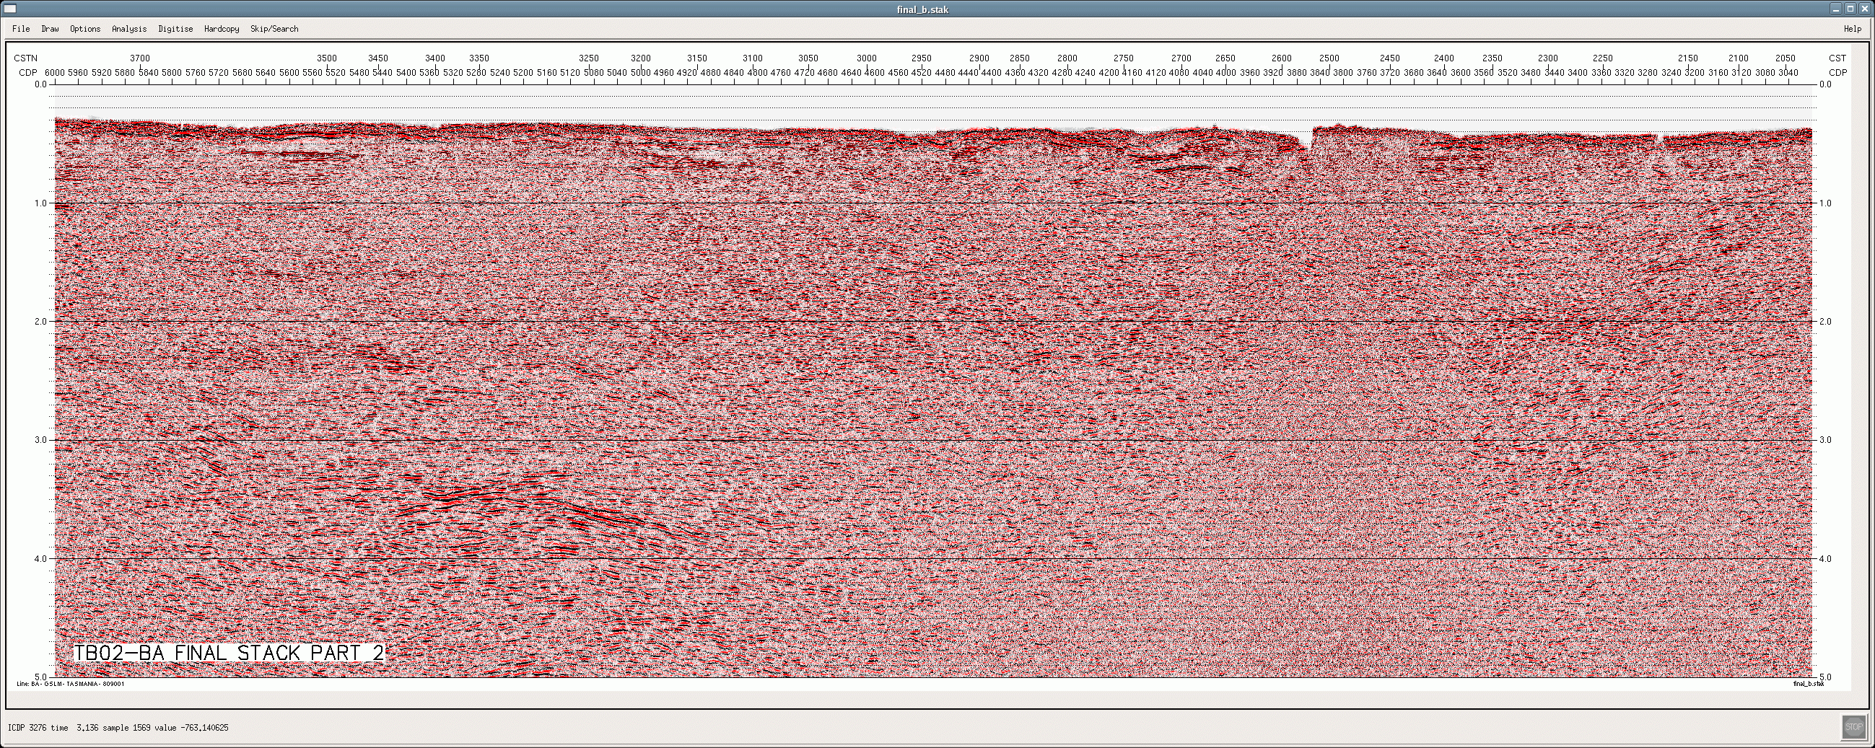
Task: Click CDP 6000 label on the top axis
Action: click(55, 73)
